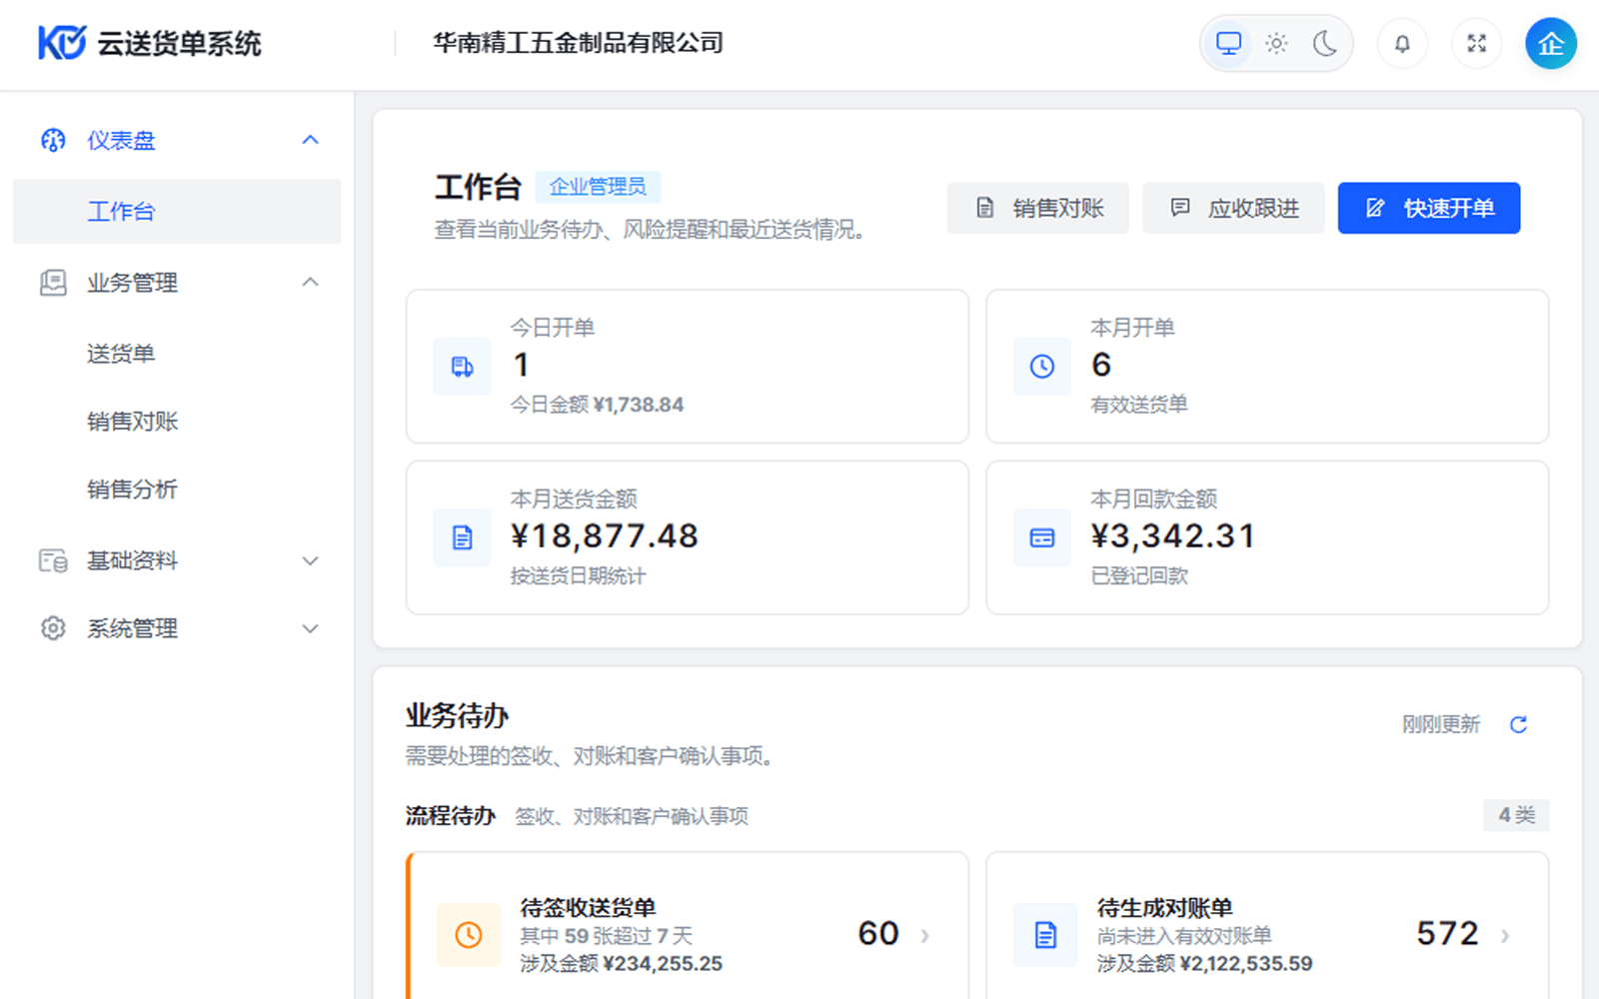This screenshot has width=1599, height=999.
Task: Click the 系统管理 gear icon
Action: (x=53, y=628)
